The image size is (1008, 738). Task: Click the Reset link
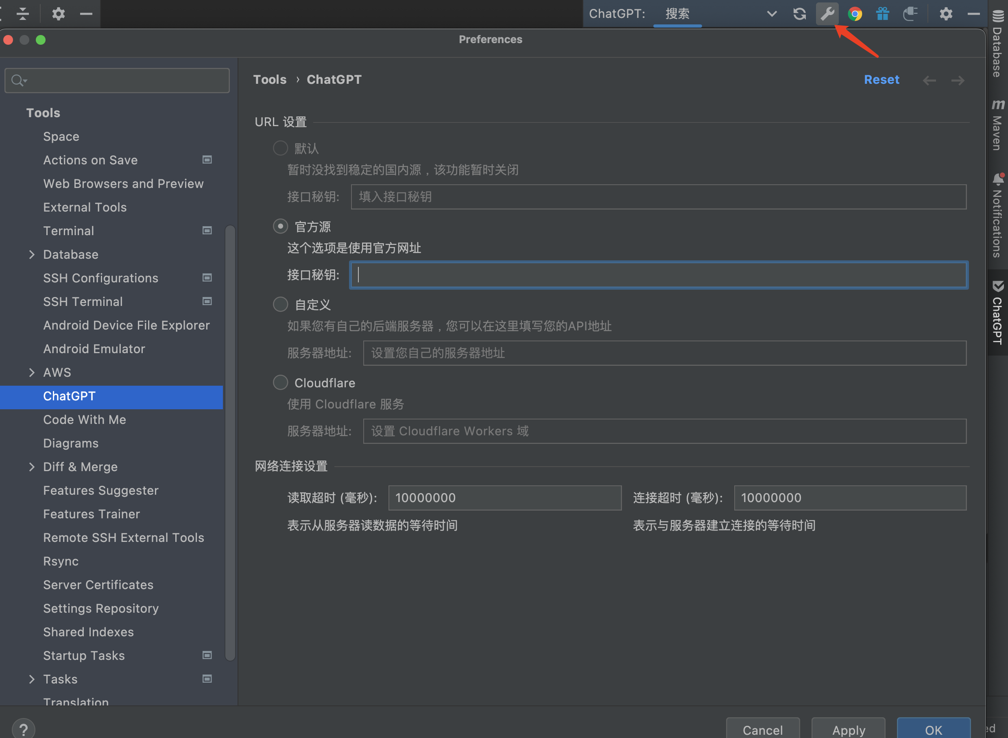coord(881,79)
